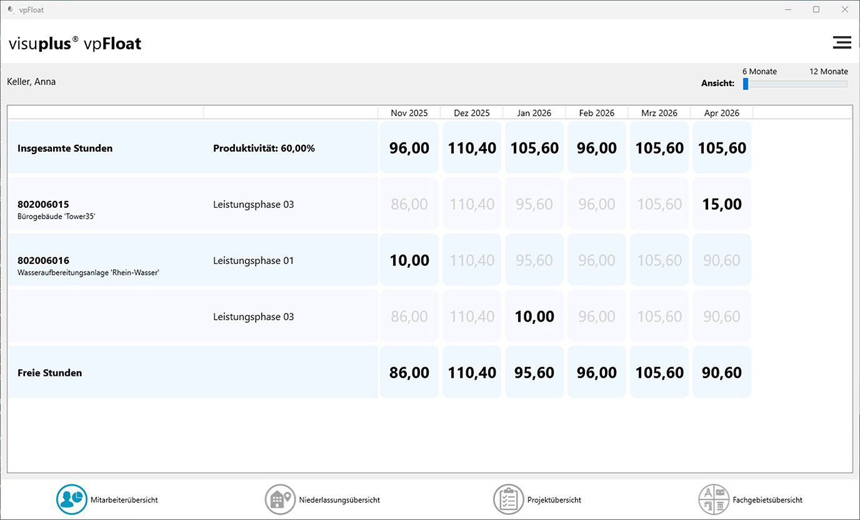Click the Nov 2025 column header

[x=409, y=113]
